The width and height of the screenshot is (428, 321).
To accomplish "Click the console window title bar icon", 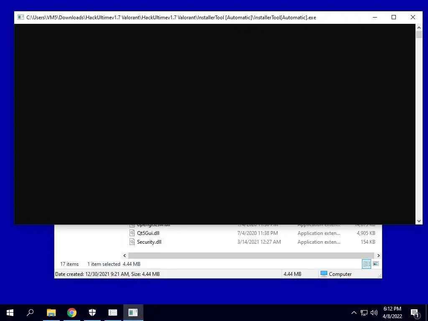I will (21, 17).
